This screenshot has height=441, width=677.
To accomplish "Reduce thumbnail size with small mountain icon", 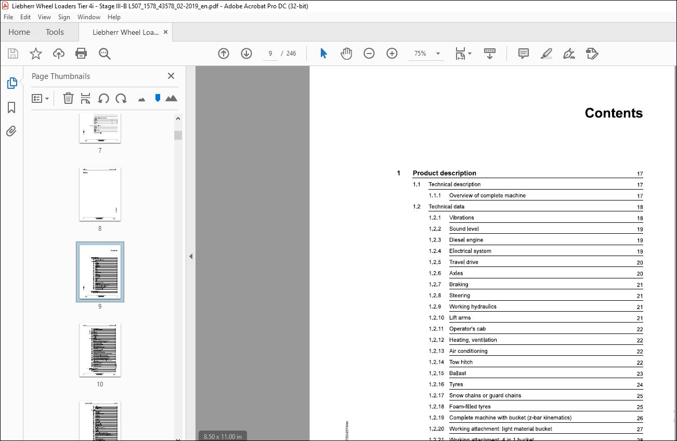I will tap(141, 99).
